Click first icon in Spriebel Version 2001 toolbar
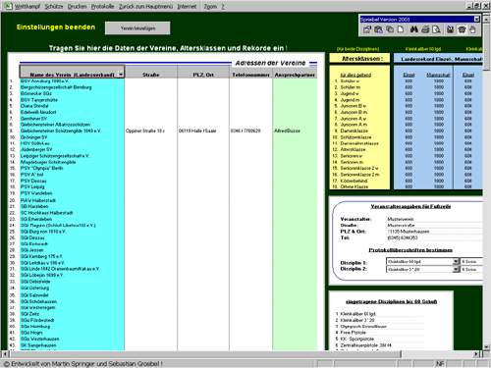The height and width of the screenshot is (368, 491). click(x=367, y=29)
